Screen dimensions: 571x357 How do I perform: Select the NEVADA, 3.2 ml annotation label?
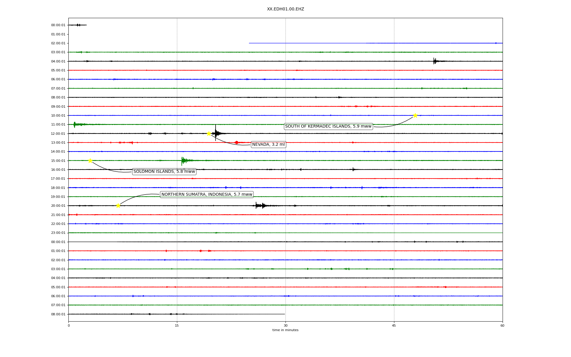268,145
